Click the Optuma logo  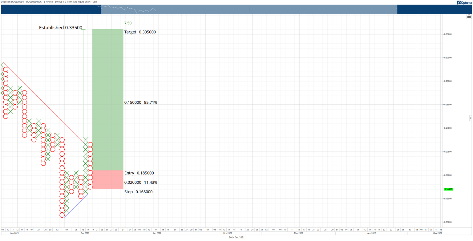pos(463,2)
